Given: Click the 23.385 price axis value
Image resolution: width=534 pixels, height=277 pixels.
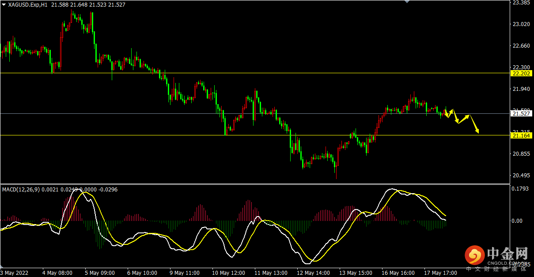Looking at the screenshot, I should 521,2.
